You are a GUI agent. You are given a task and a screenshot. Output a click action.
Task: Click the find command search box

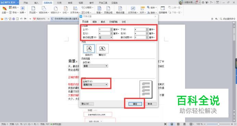[x=228, y=19]
